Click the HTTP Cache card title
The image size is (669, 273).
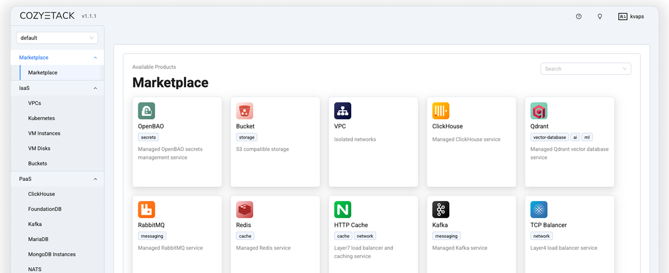point(351,225)
